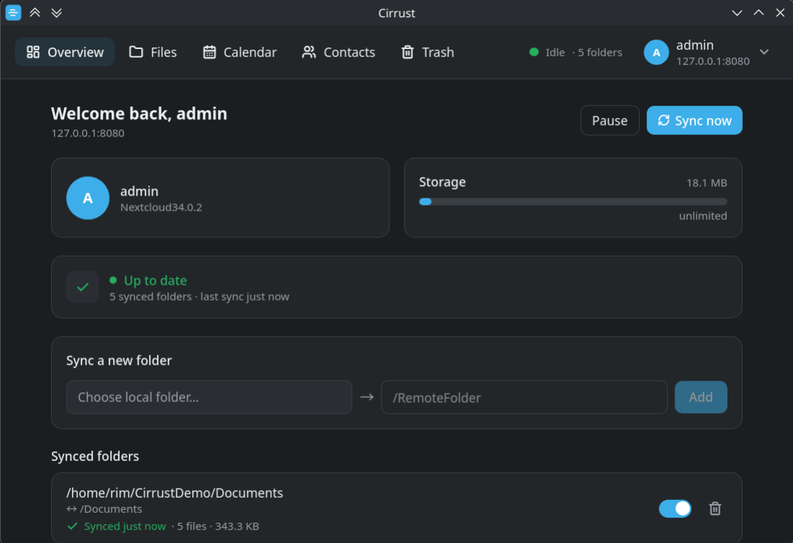Open the Choose local folder field
The image size is (793, 543).
point(209,398)
